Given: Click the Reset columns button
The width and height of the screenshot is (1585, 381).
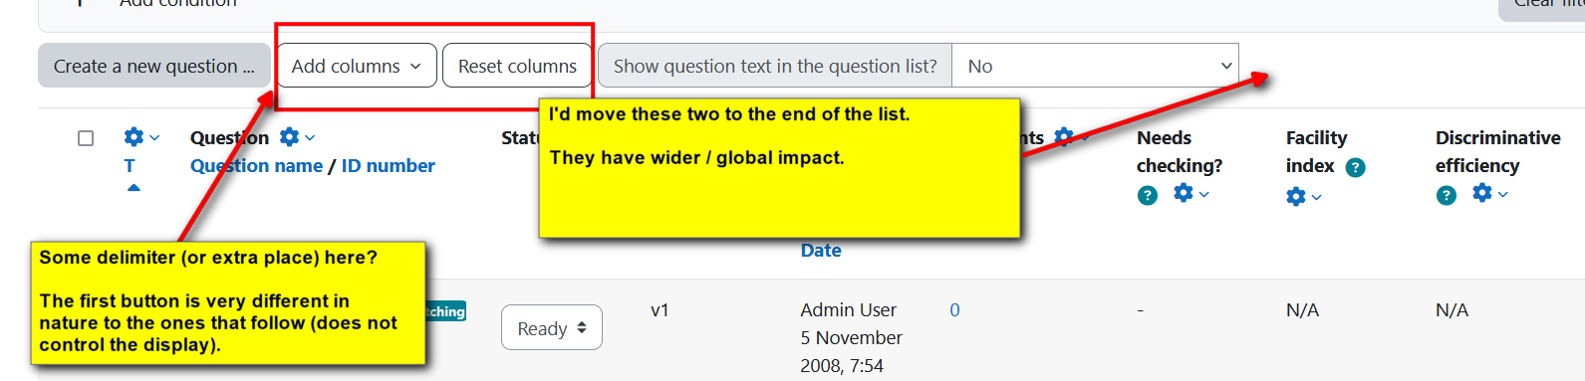Looking at the screenshot, I should click(517, 66).
